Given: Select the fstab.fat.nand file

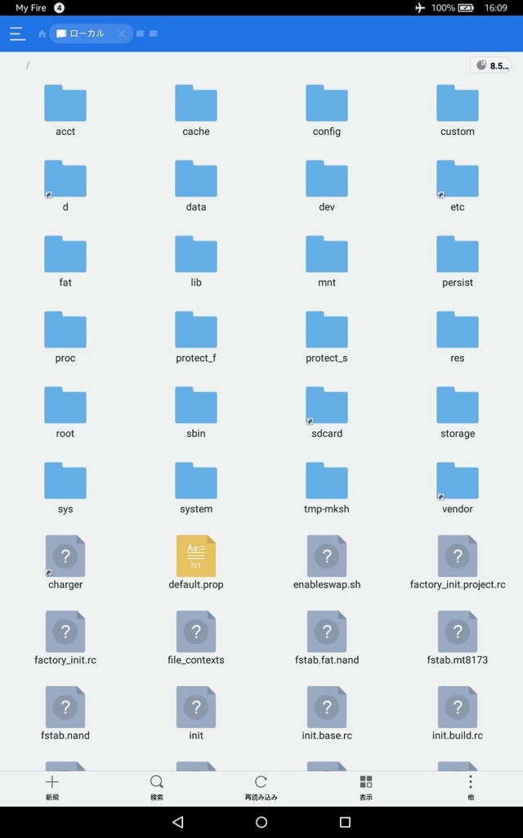Looking at the screenshot, I should (327, 638).
